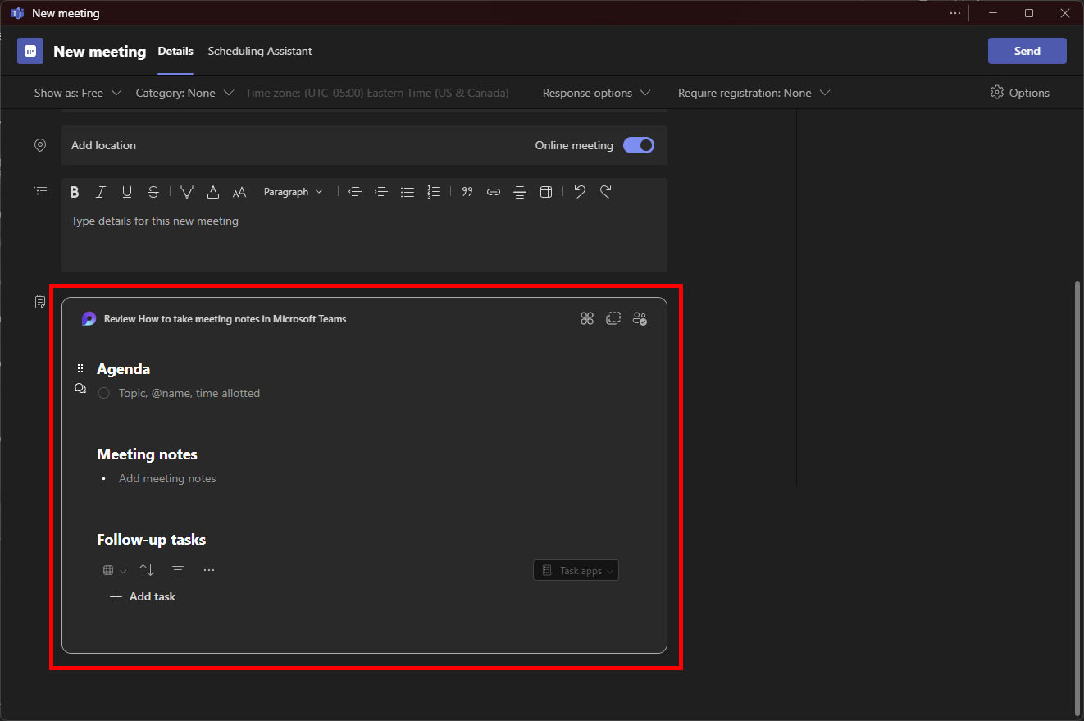Toggle Bold formatting in meeting details
This screenshot has height=721, width=1084.
tap(75, 192)
